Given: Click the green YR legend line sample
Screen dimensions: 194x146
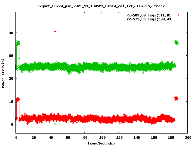Looking at the screenshot, I should pyautogui.click(x=178, y=19).
